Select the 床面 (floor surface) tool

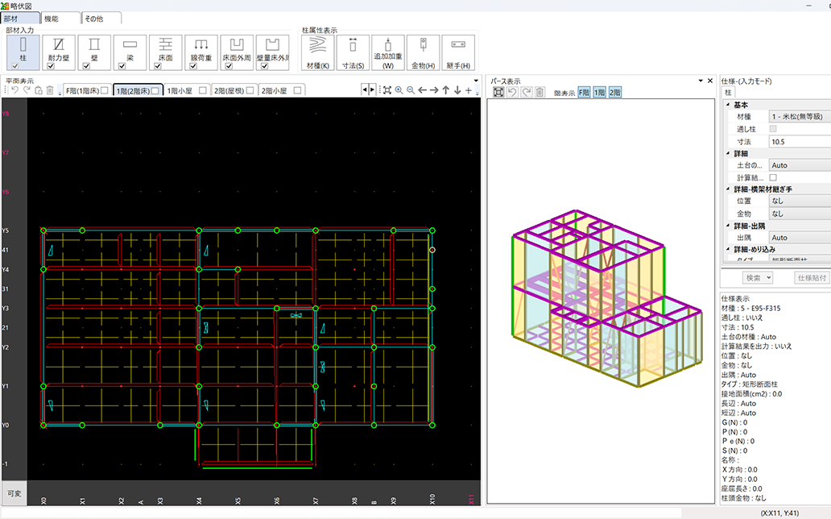point(165,48)
